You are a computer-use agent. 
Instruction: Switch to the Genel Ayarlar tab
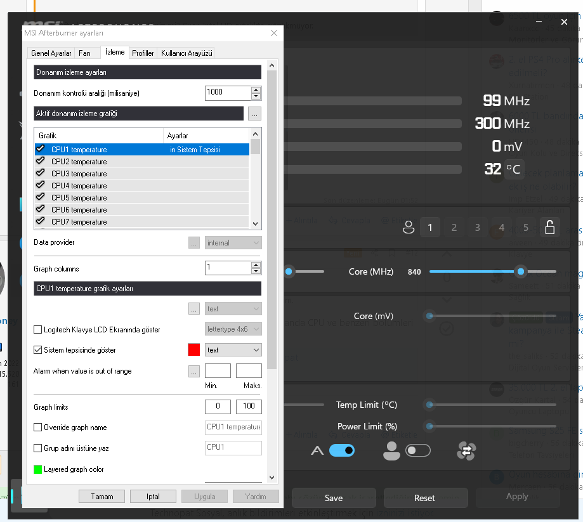click(x=51, y=53)
